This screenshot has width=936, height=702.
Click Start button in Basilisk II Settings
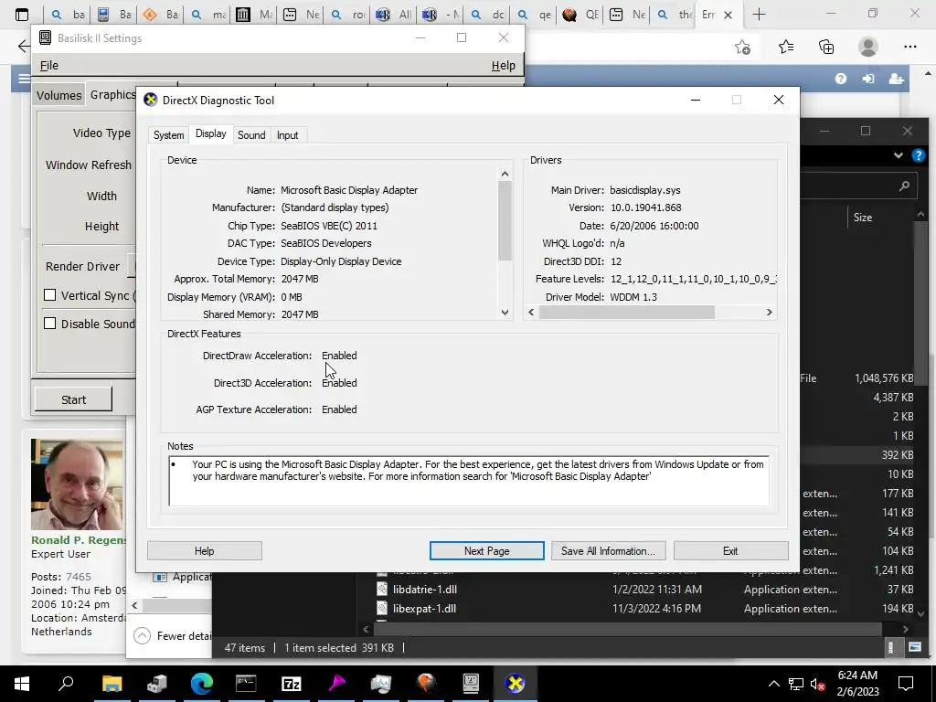click(x=73, y=399)
